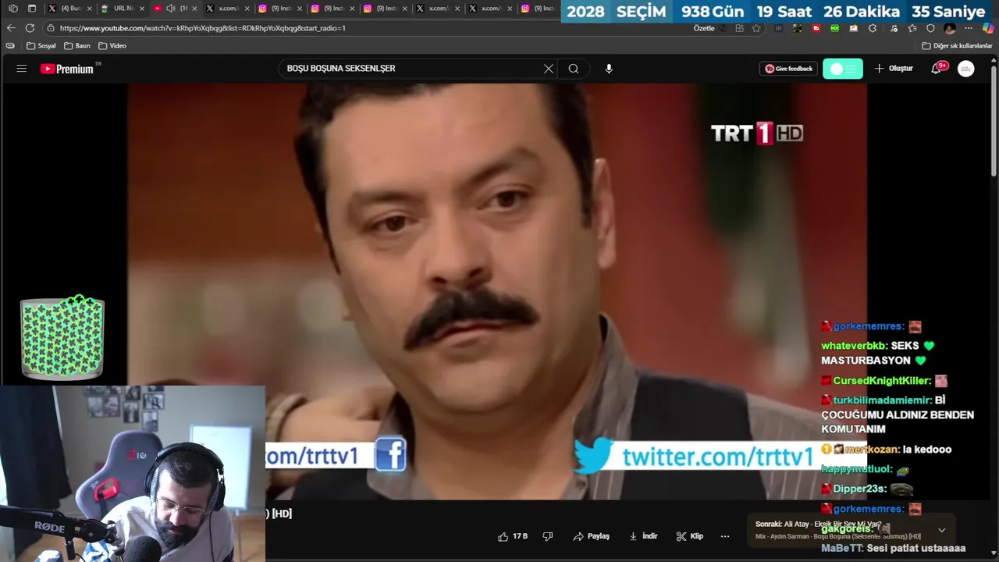Open the Video bookmarks folder
This screenshot has width=999, height=562.
[112, 46]
